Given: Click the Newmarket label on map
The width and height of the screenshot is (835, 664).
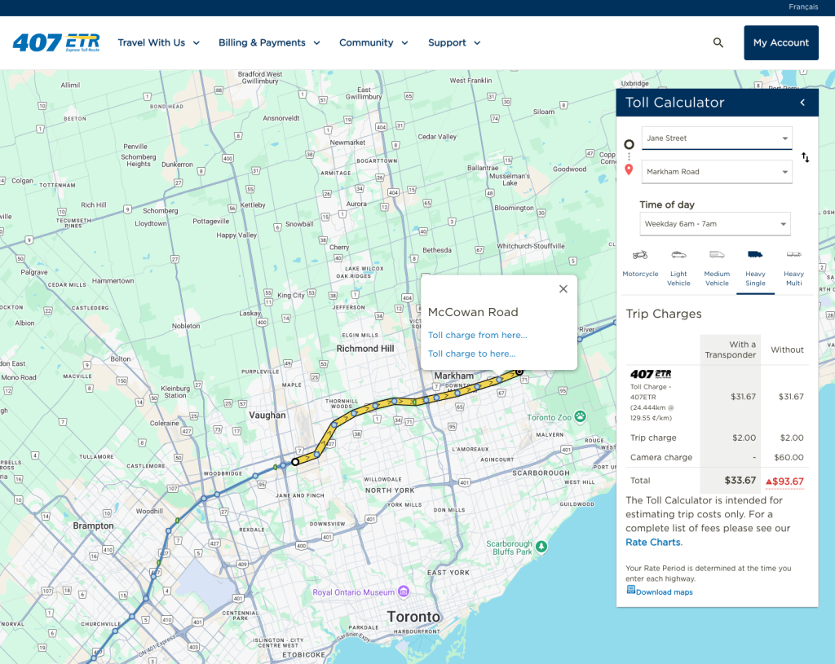Looking at the screenshot, I should (347, 143).
